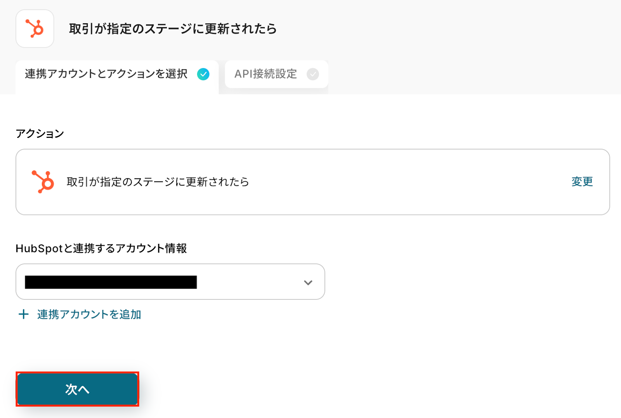Click the gray header area right of the tabs
Image resolution: width=621 pixels, height=418 pixels.
(466, 74)
